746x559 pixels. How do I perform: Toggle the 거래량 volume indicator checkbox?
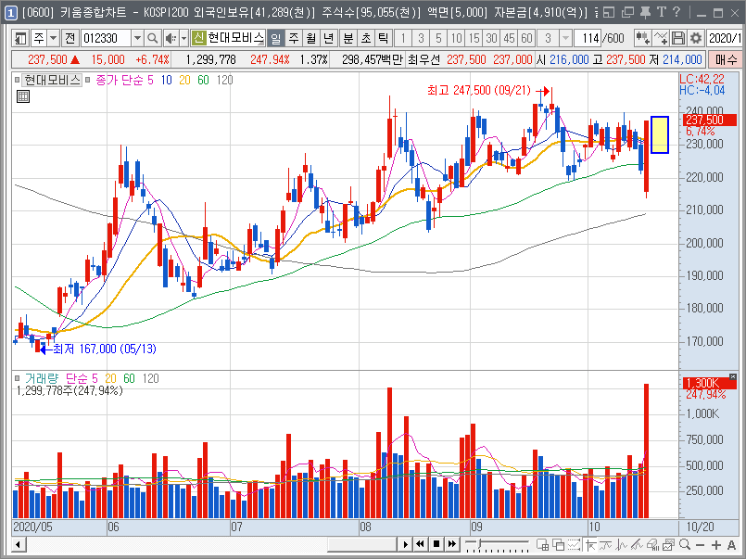(x=17, y=379)
